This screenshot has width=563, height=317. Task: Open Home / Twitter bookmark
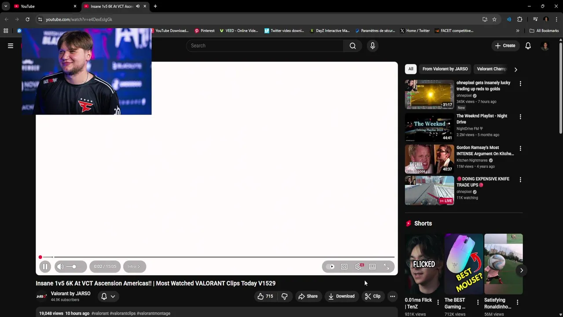coord(415,31)
